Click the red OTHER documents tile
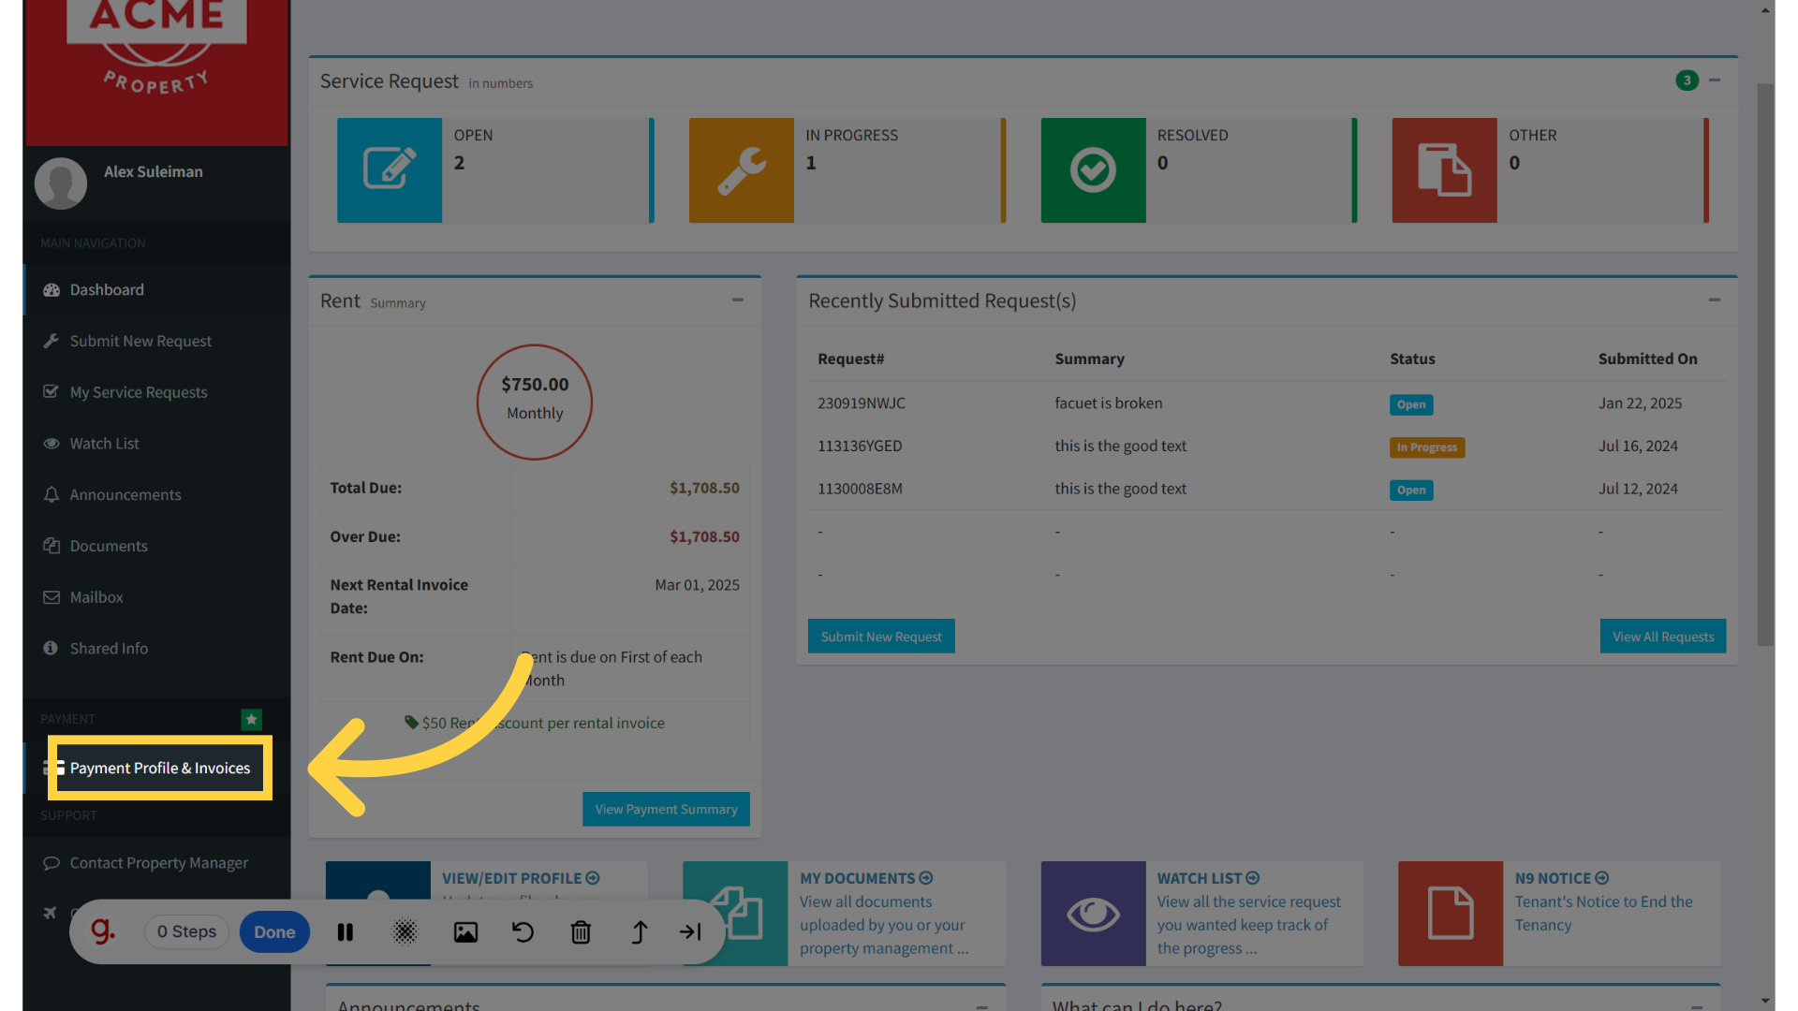Screen dimensions: 1798x1011 1444,170
